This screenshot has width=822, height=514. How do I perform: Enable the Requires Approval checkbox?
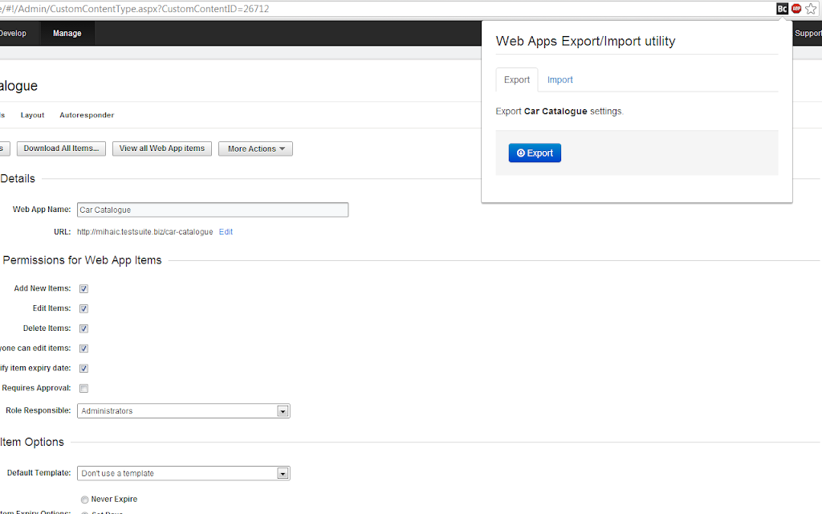[x=83, y=388]
